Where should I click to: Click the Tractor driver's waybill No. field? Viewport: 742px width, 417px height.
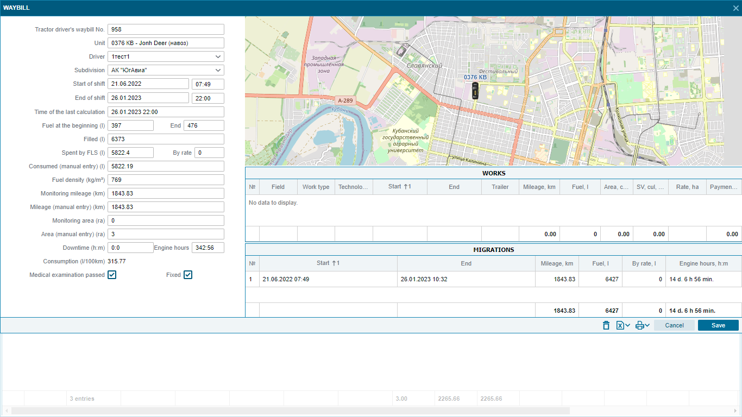point(166,29)
